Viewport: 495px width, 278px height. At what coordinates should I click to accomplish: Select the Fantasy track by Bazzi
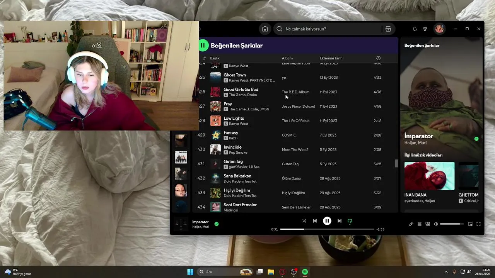tap(231, 133)
